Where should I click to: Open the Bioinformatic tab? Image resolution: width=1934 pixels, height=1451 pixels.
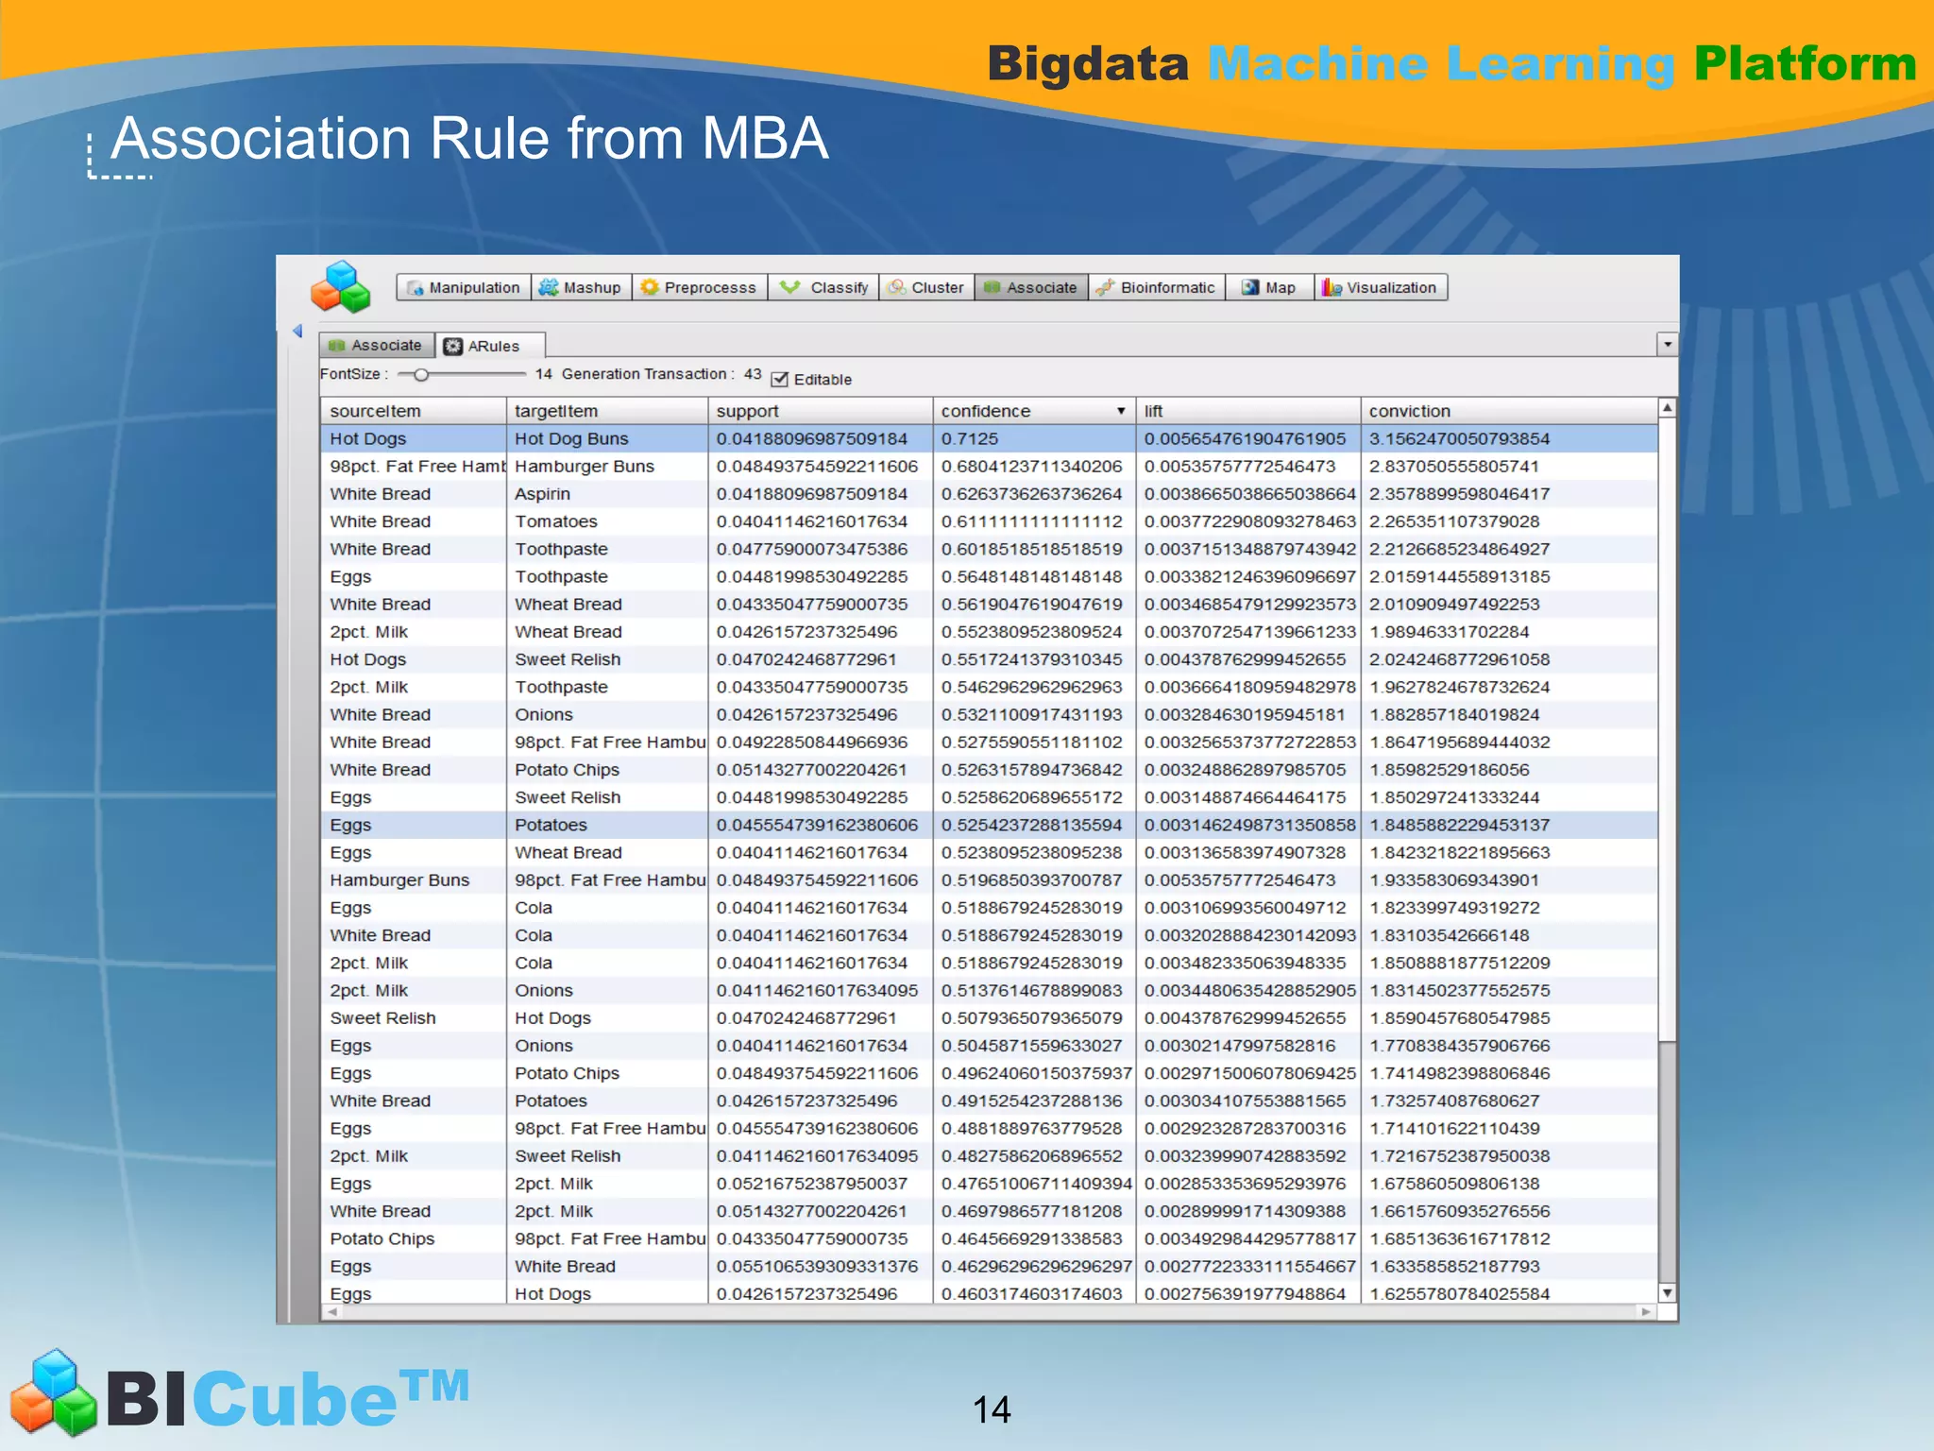click(x=1157, y=287)
